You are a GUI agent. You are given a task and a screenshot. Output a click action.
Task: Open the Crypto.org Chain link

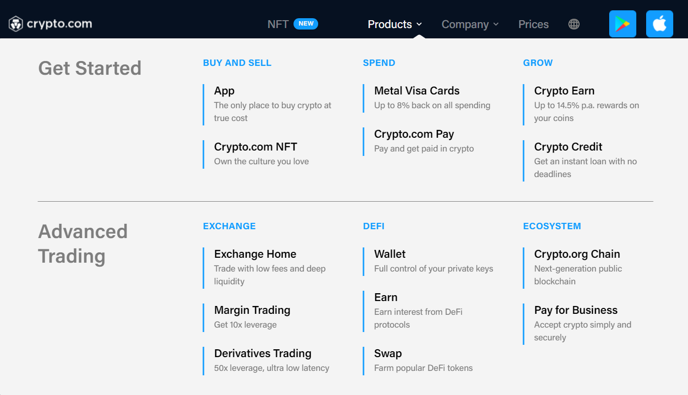tap(577, 254)
